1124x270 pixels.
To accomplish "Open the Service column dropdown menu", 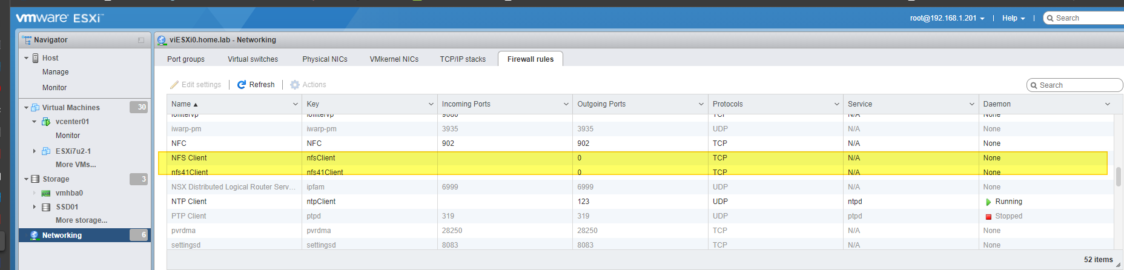I will click(x=972, y=104).
